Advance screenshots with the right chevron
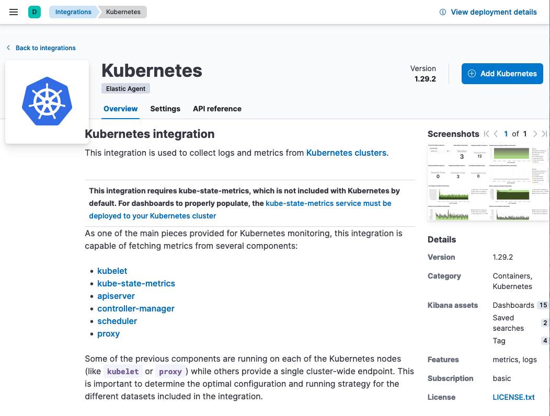Image resolution: width=550 pixels, height=416 pixels. tap(535, 134)
